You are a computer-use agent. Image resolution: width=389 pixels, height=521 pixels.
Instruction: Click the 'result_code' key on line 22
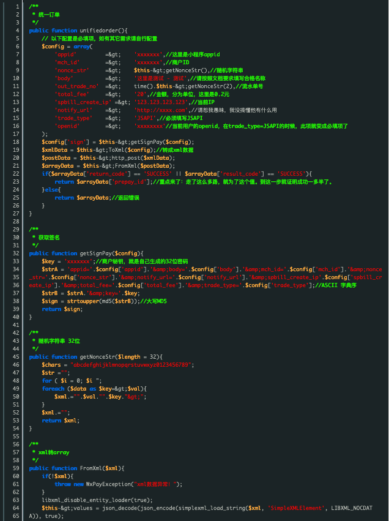click(x=241, y=174)
